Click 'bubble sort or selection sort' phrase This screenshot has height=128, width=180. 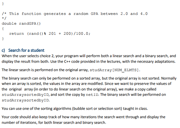[x=97, y=108]
